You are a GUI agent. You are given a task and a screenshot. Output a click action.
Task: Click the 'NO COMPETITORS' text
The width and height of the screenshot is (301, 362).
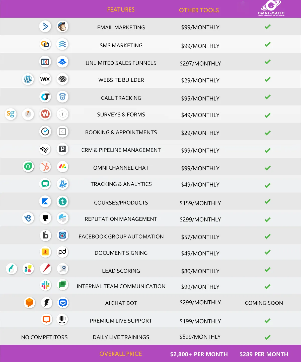[44, 337]
